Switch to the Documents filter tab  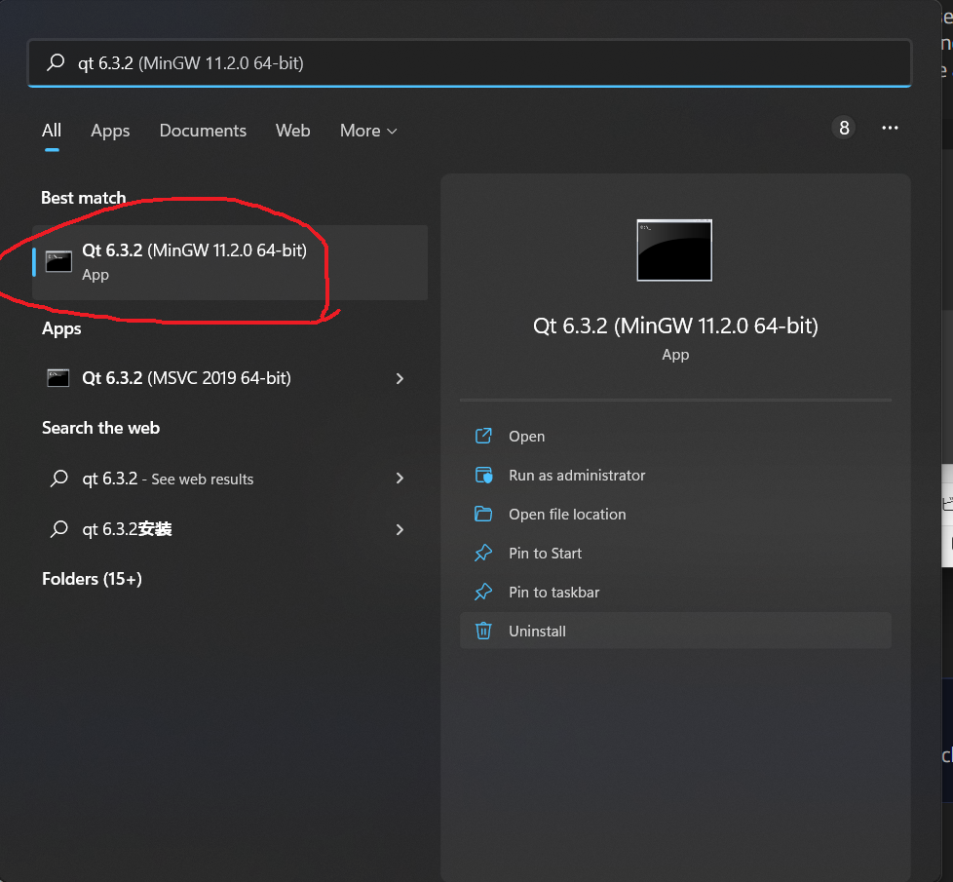[203, 131]
